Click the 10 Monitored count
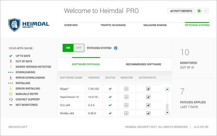 pos(185,52)
